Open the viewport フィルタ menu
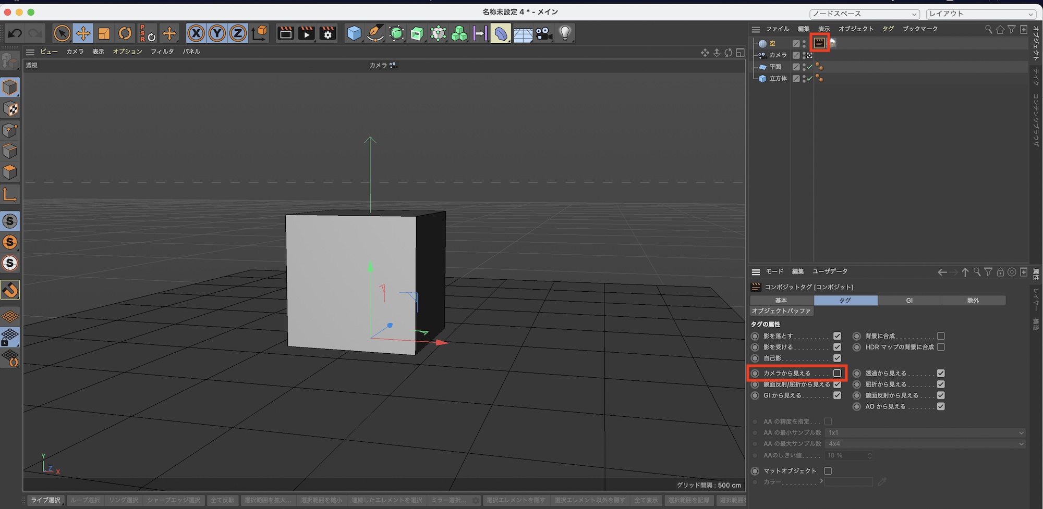The width and height of the screenshot is (1043, 509). 162,52
